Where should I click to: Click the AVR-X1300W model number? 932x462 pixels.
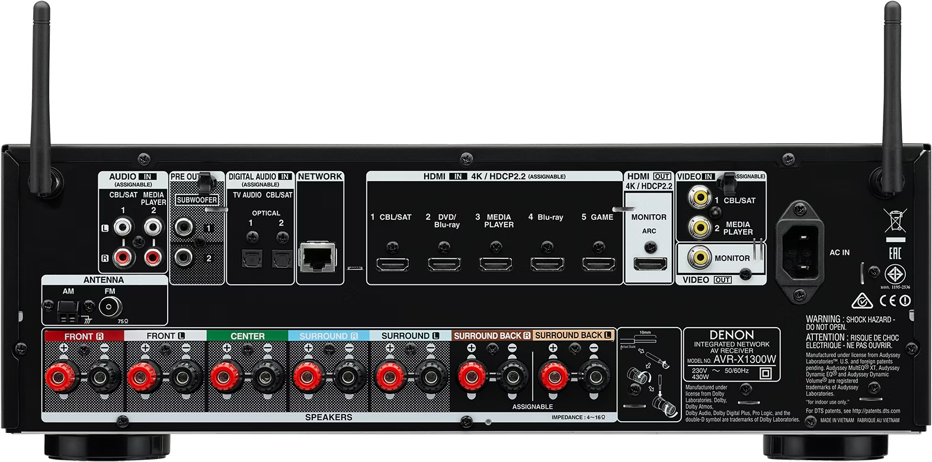[x=745, y=360]
